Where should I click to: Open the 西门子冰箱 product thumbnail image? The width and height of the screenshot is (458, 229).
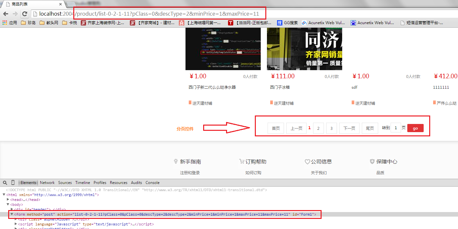305,49
